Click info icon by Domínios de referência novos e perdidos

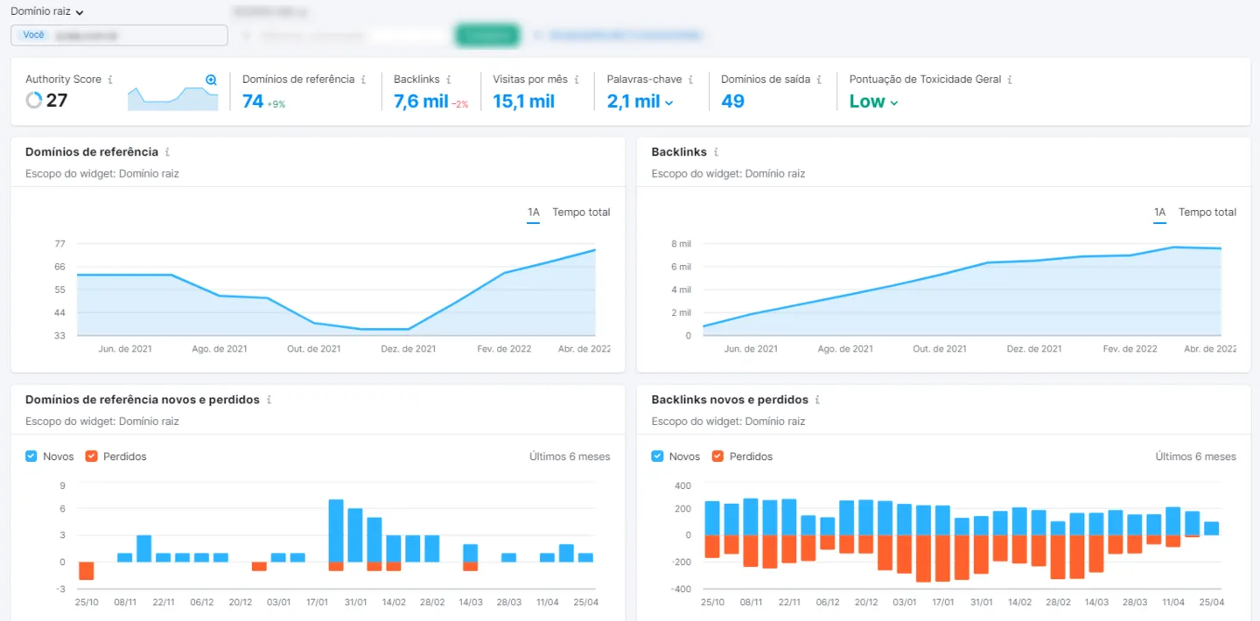(x=269, y=400)
